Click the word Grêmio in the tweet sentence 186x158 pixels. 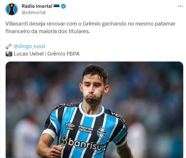(92, 24)
